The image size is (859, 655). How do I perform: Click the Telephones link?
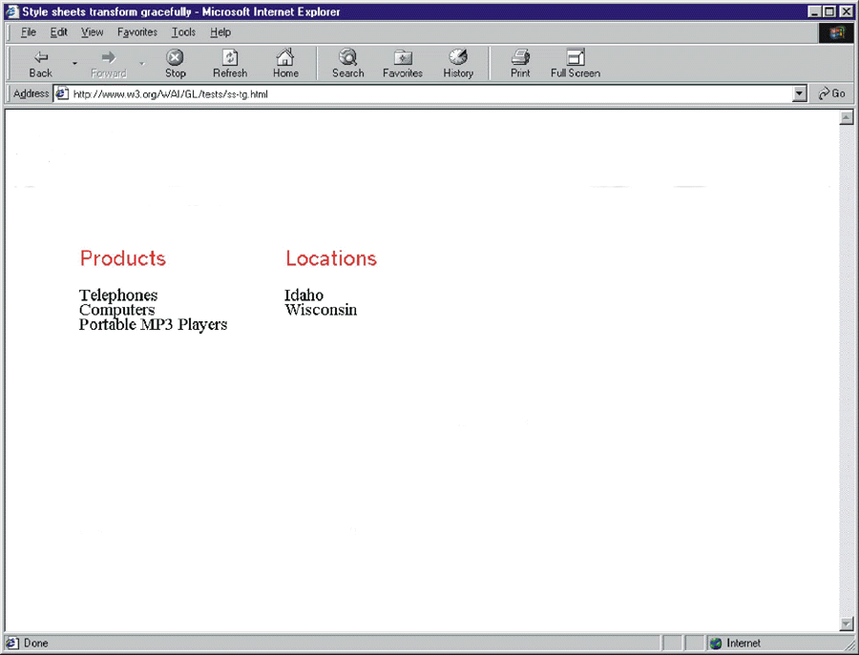(x=117, y=296)
